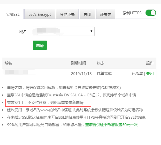Click the 建议使用二级域名为www note
Image resolution: width=161 pixels, height=145 pixels.
[x=75, y=110]
